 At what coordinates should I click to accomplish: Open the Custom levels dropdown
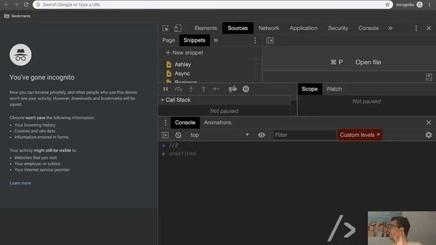pos(360,135)
